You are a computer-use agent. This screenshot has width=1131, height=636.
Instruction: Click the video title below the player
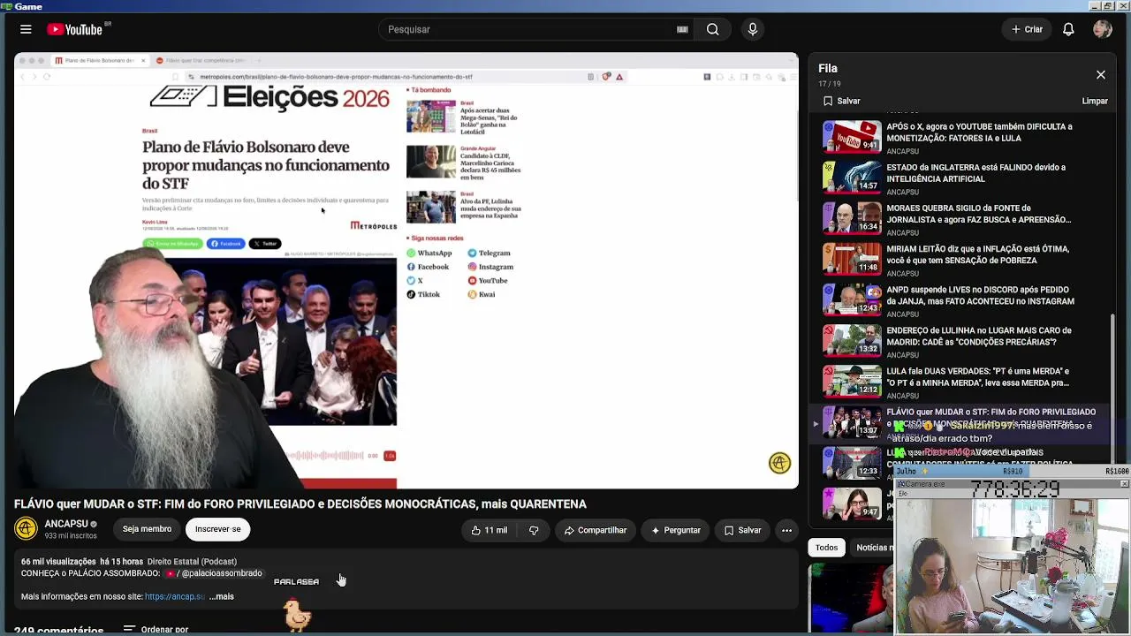click(300, 504)
